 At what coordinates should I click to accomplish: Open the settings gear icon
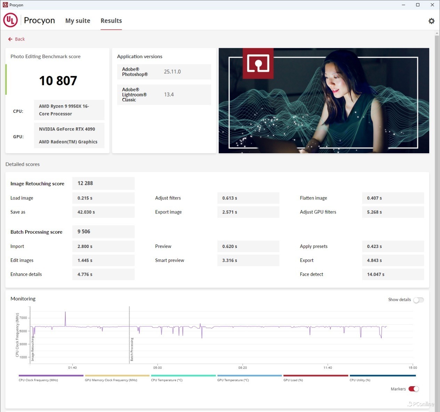[431, 21]
